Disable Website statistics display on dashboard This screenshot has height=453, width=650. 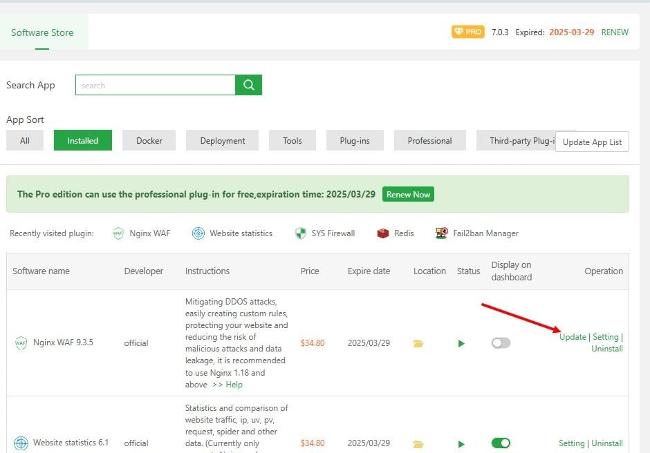[501, 443]
